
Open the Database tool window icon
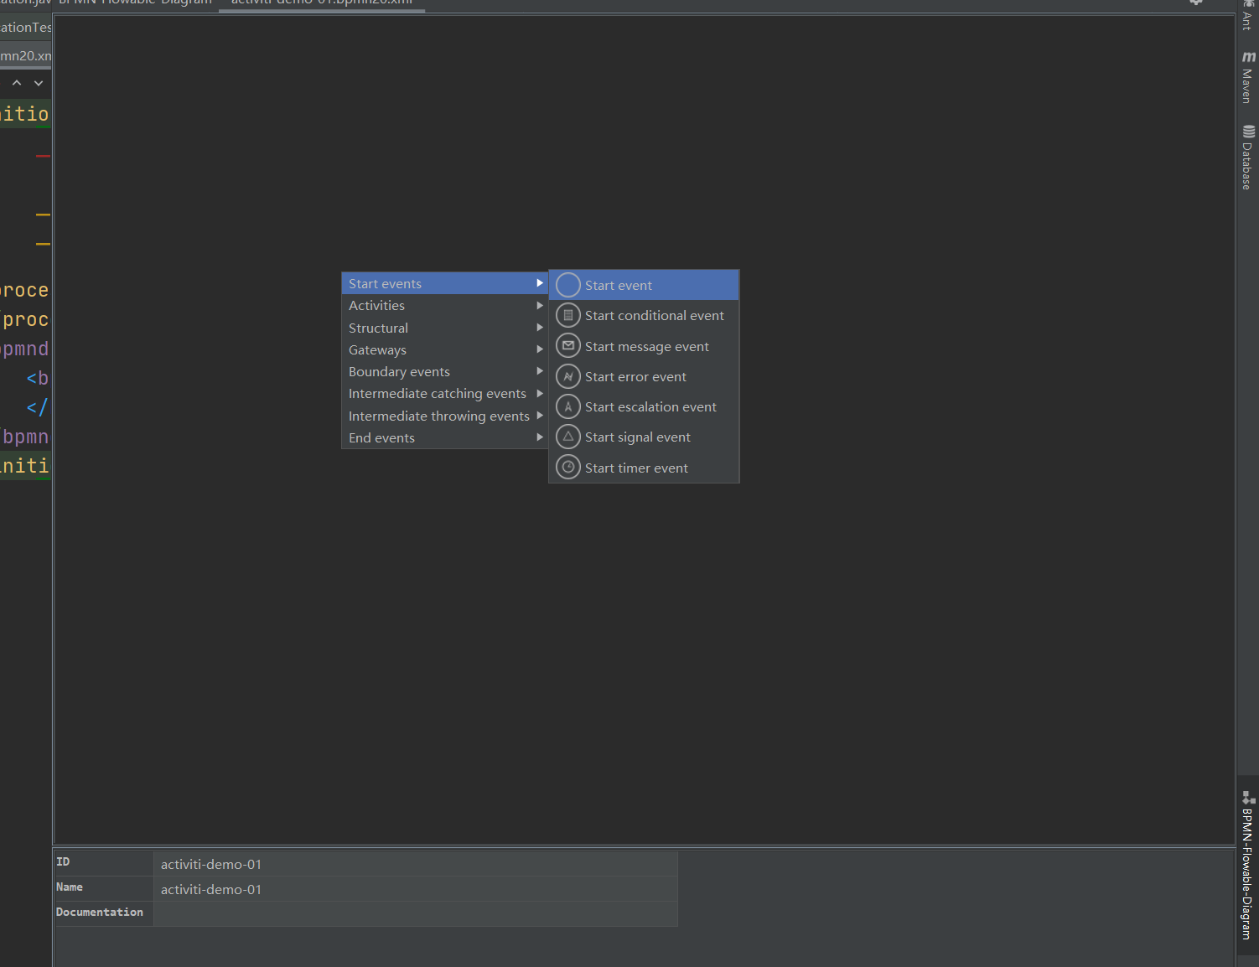pyautogui.click(x=1248, y=132)
